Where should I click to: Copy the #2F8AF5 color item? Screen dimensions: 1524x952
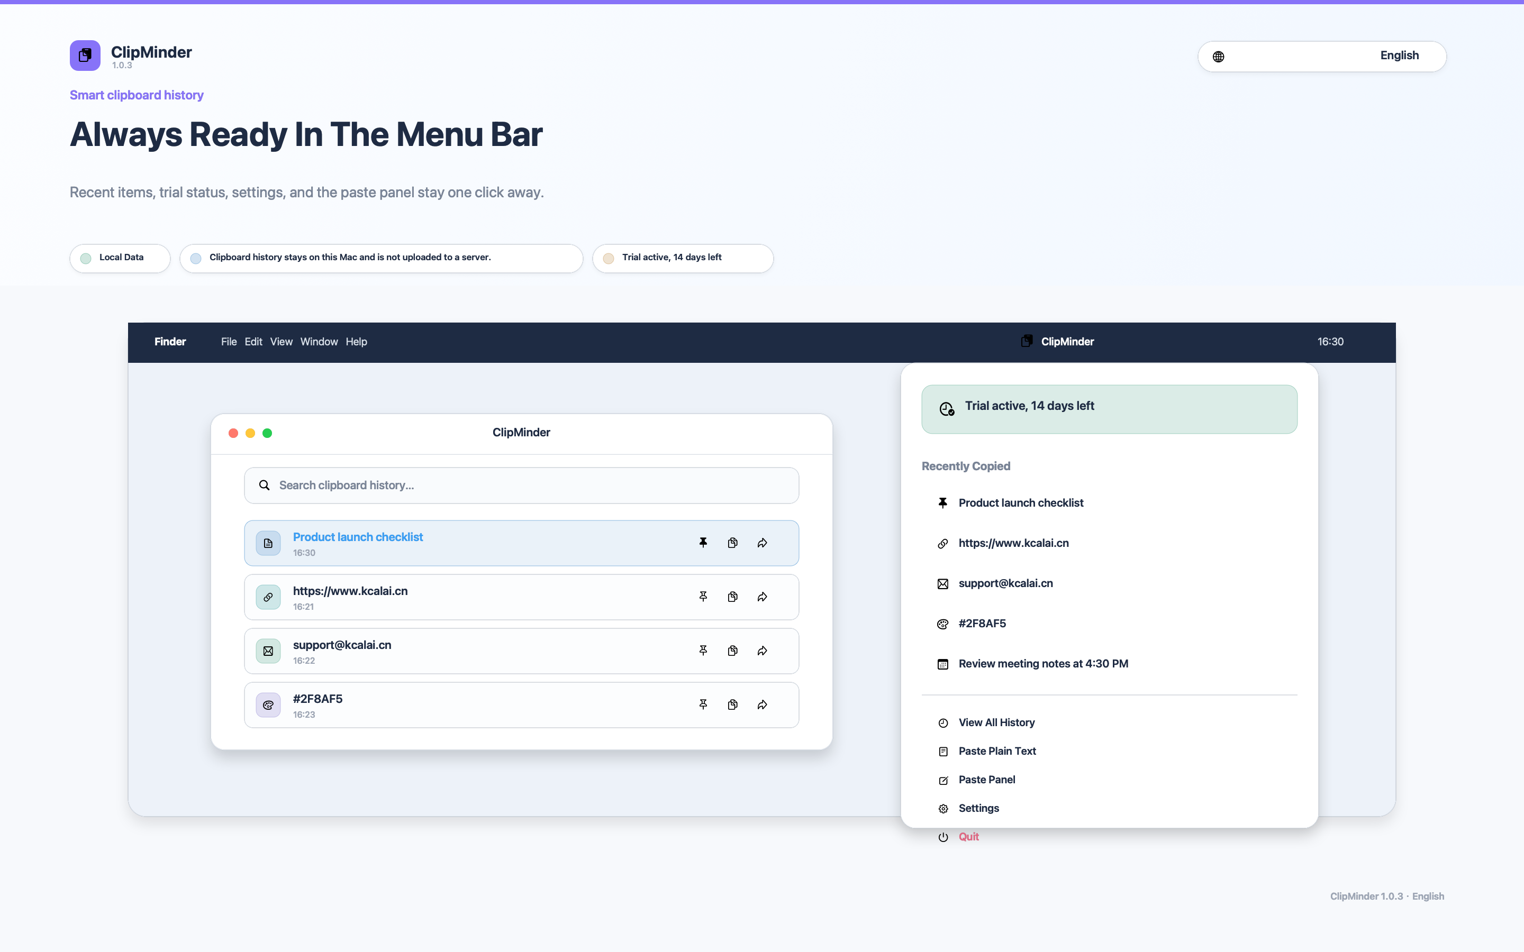[x=732, y=704]
